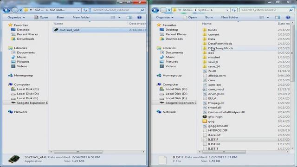Open Organize menu in System Shock 2 window
Image resolution: width=297 pixels, height=167 pixels.
click(165, 17)
